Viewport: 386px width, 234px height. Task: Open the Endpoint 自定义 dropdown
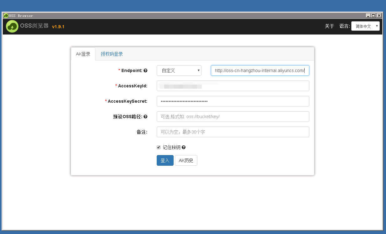click(179, 70)
